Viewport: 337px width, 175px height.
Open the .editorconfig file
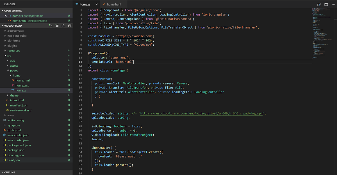(36, 120)
